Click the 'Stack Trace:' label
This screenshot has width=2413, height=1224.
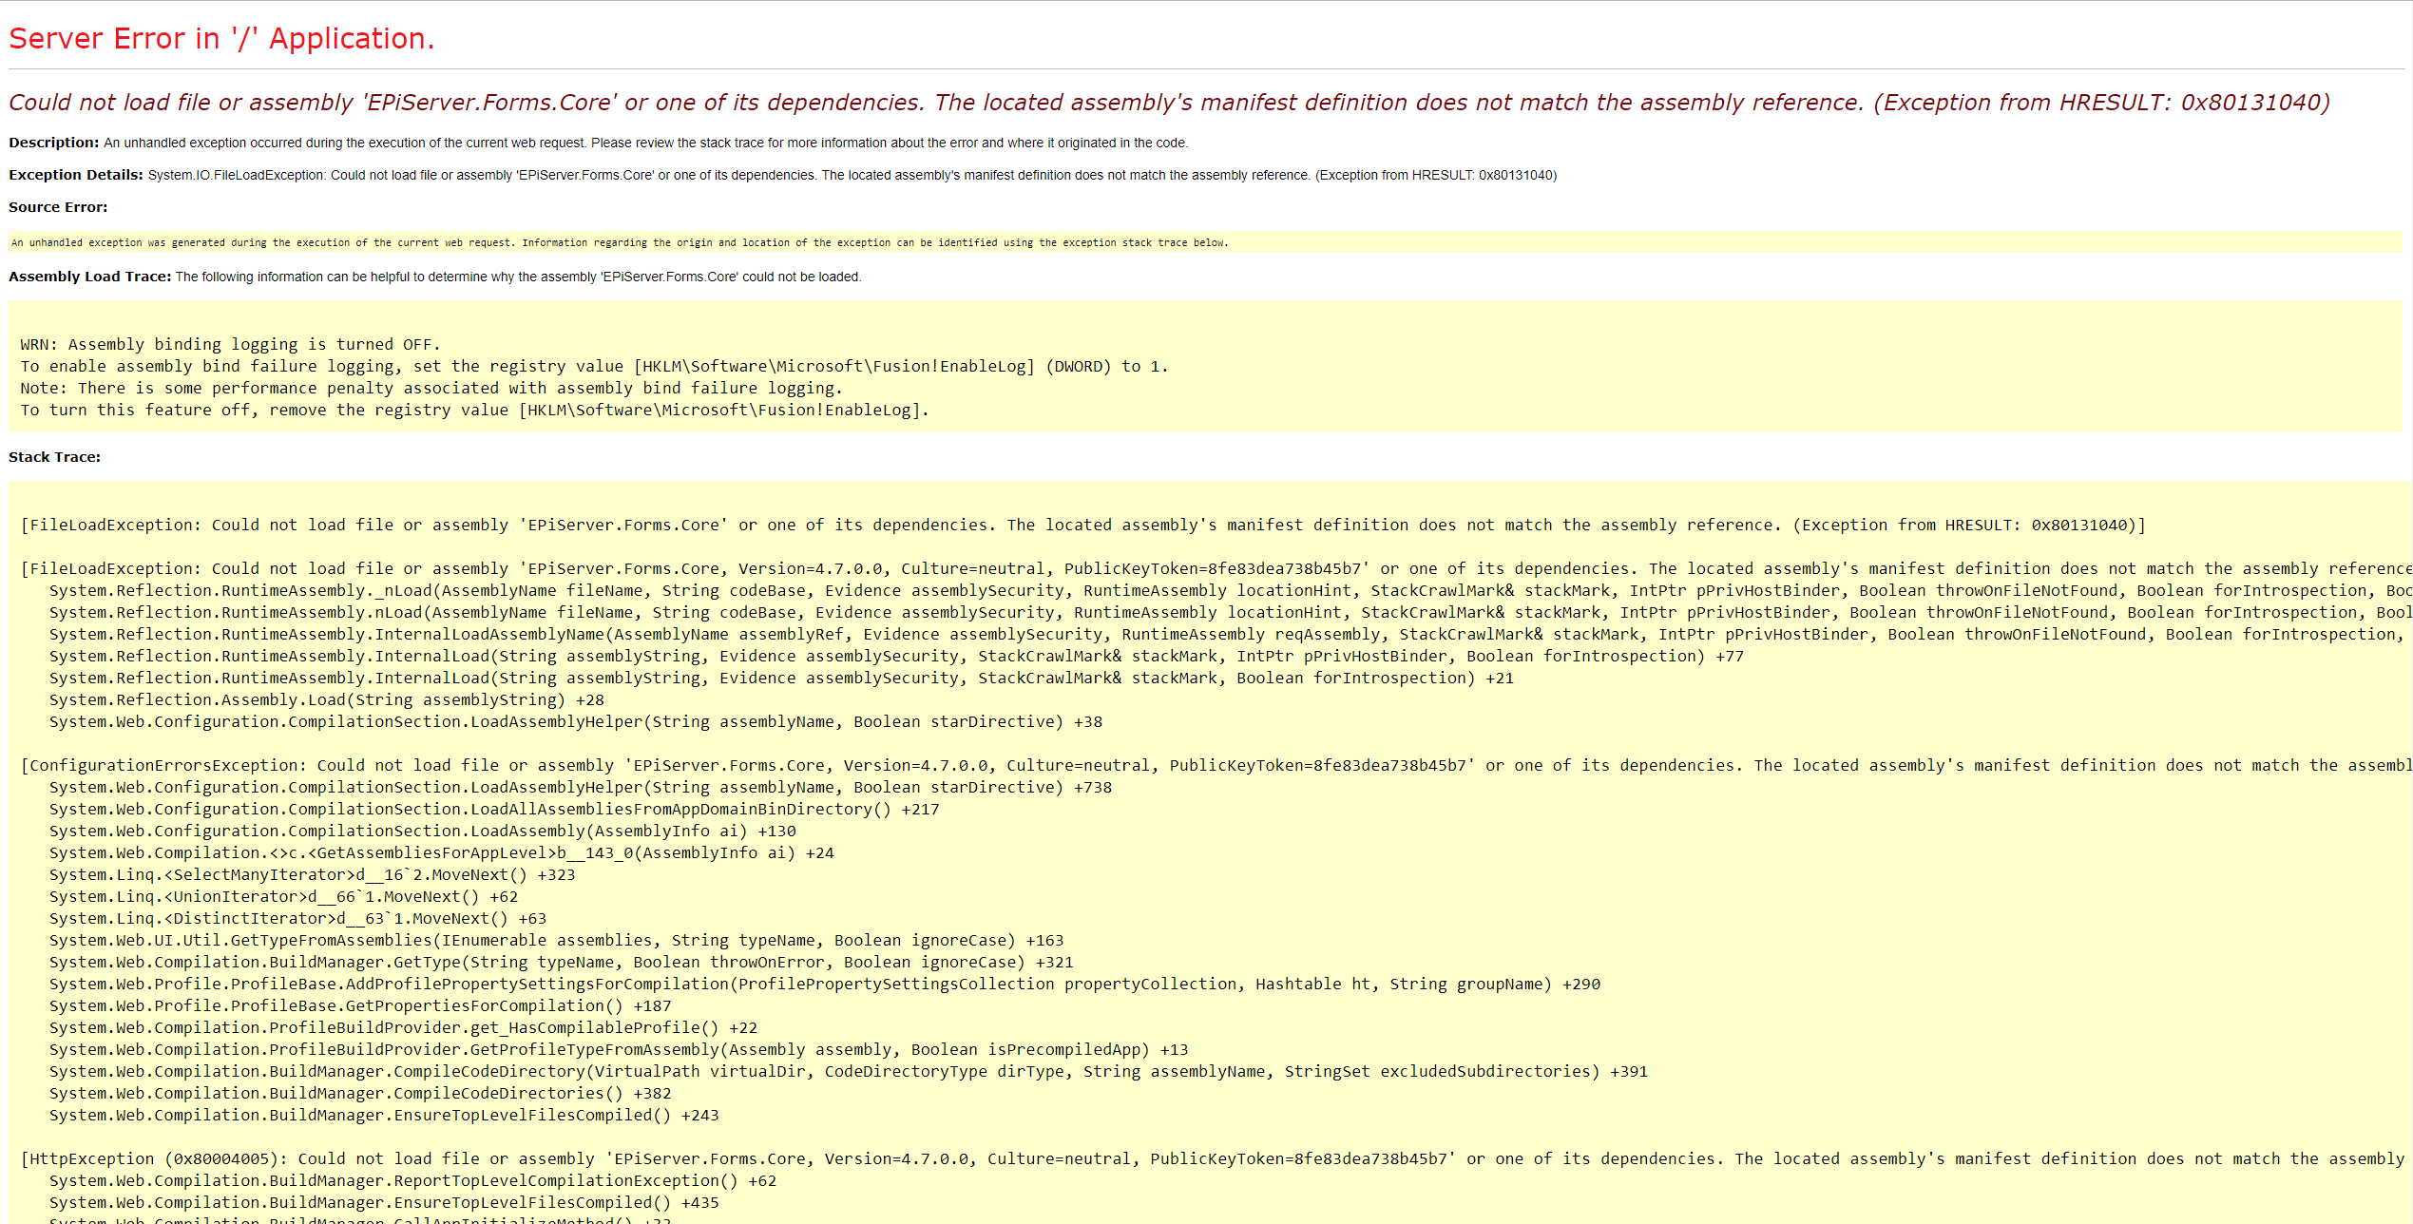54,457
